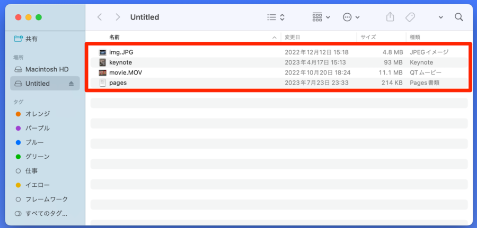Minimize the Finder window
Viewport: 477px width, 228px height.
pyautogui.click(x=28, y=17)
